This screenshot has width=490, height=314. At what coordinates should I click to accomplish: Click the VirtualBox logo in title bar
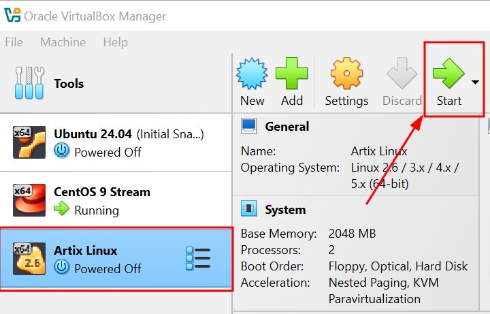12,16
